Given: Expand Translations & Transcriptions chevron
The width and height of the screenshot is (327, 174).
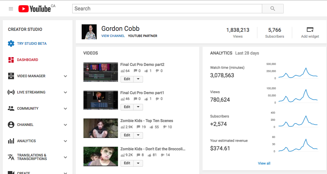Looking at the screenshot, I should click(x=65, y=157).
